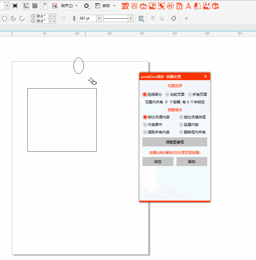Click the red overlapping squares selection icon

click(161, 6)
